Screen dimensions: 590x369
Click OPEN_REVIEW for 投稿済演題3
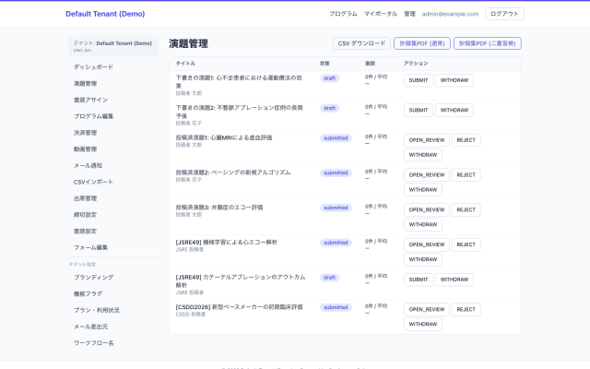point(427,209)
